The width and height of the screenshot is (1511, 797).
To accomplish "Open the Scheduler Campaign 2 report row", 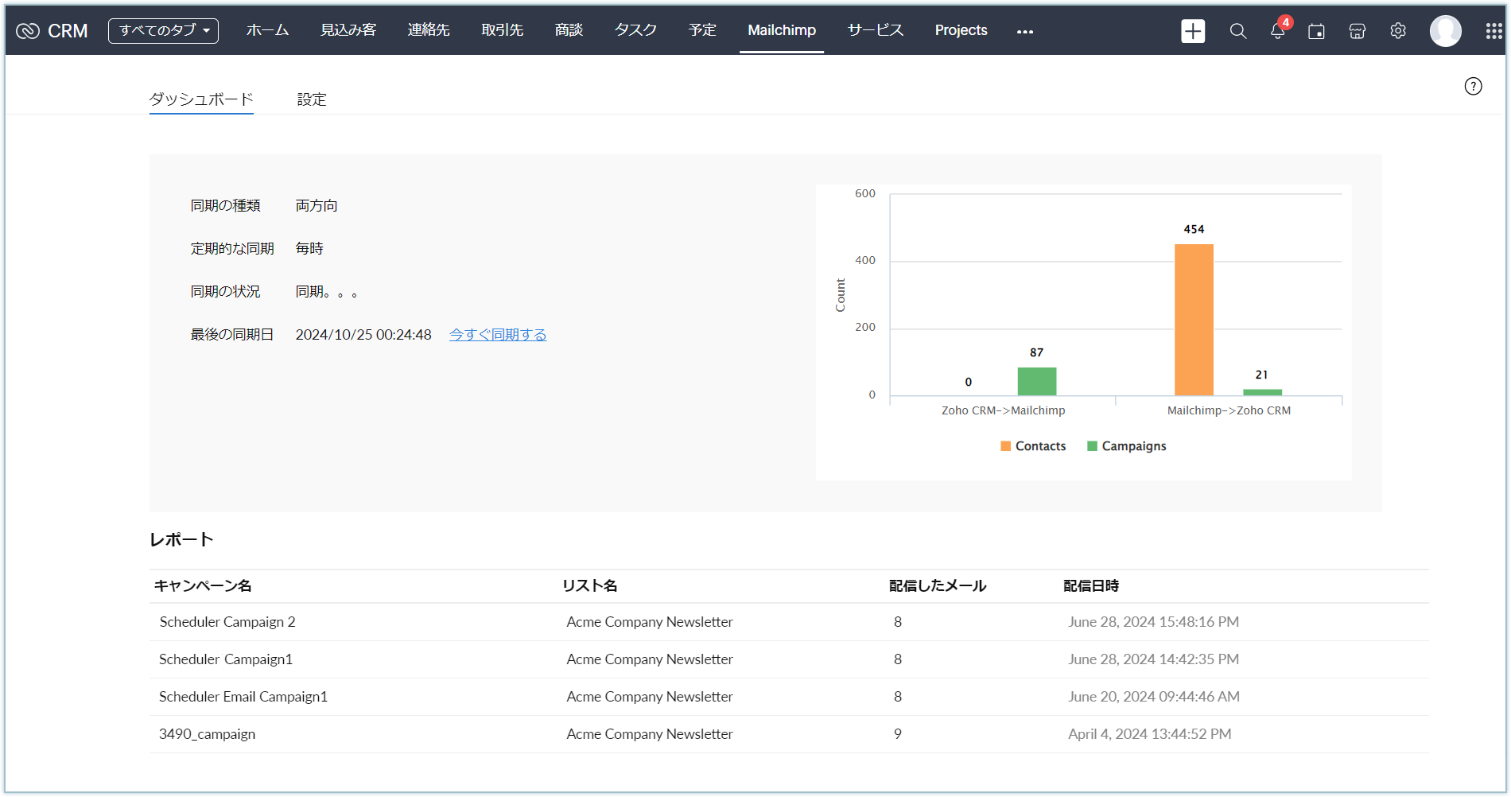I will coord(227,622).
